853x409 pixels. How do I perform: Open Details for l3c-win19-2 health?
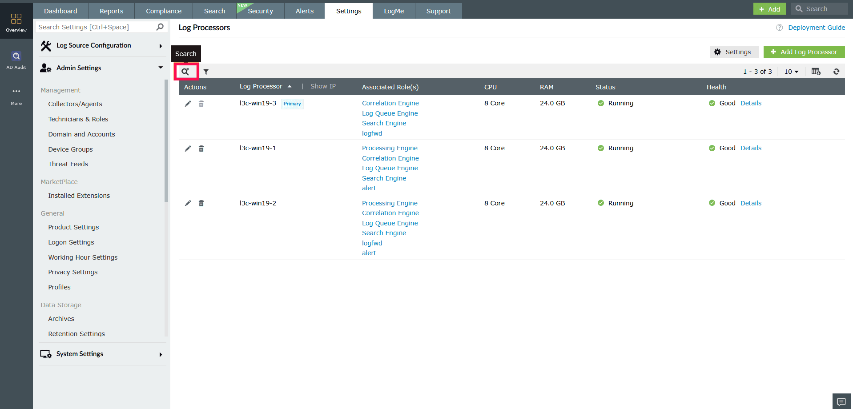(x=751, y=203)
